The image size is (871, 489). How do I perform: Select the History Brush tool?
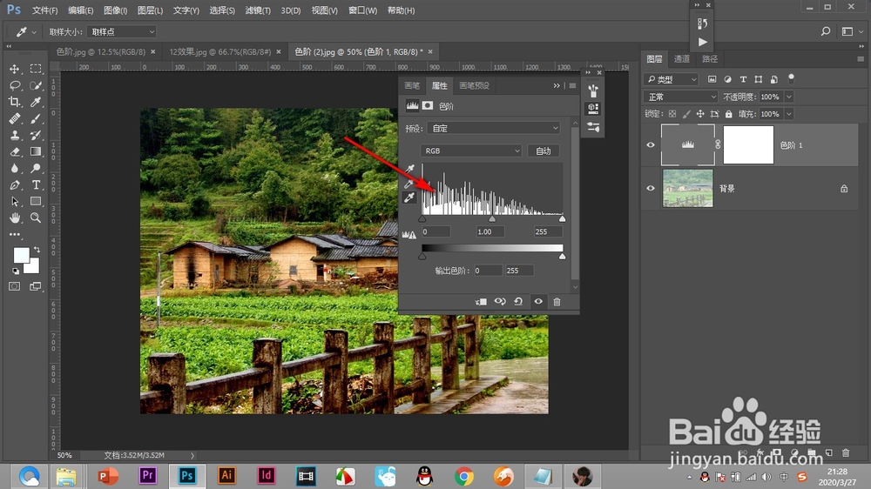click(36, 135)
